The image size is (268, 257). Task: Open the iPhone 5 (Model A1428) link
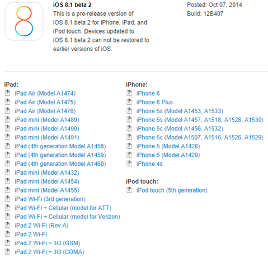tap(168, 146)
